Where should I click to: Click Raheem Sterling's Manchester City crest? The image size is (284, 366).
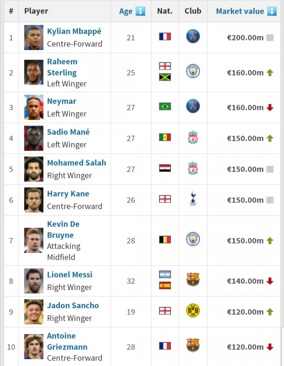coord(193,71)
